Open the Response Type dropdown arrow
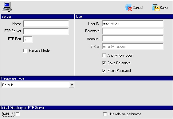Image resolution: width=173 pixels, height=119 pixels. [72, 85]
